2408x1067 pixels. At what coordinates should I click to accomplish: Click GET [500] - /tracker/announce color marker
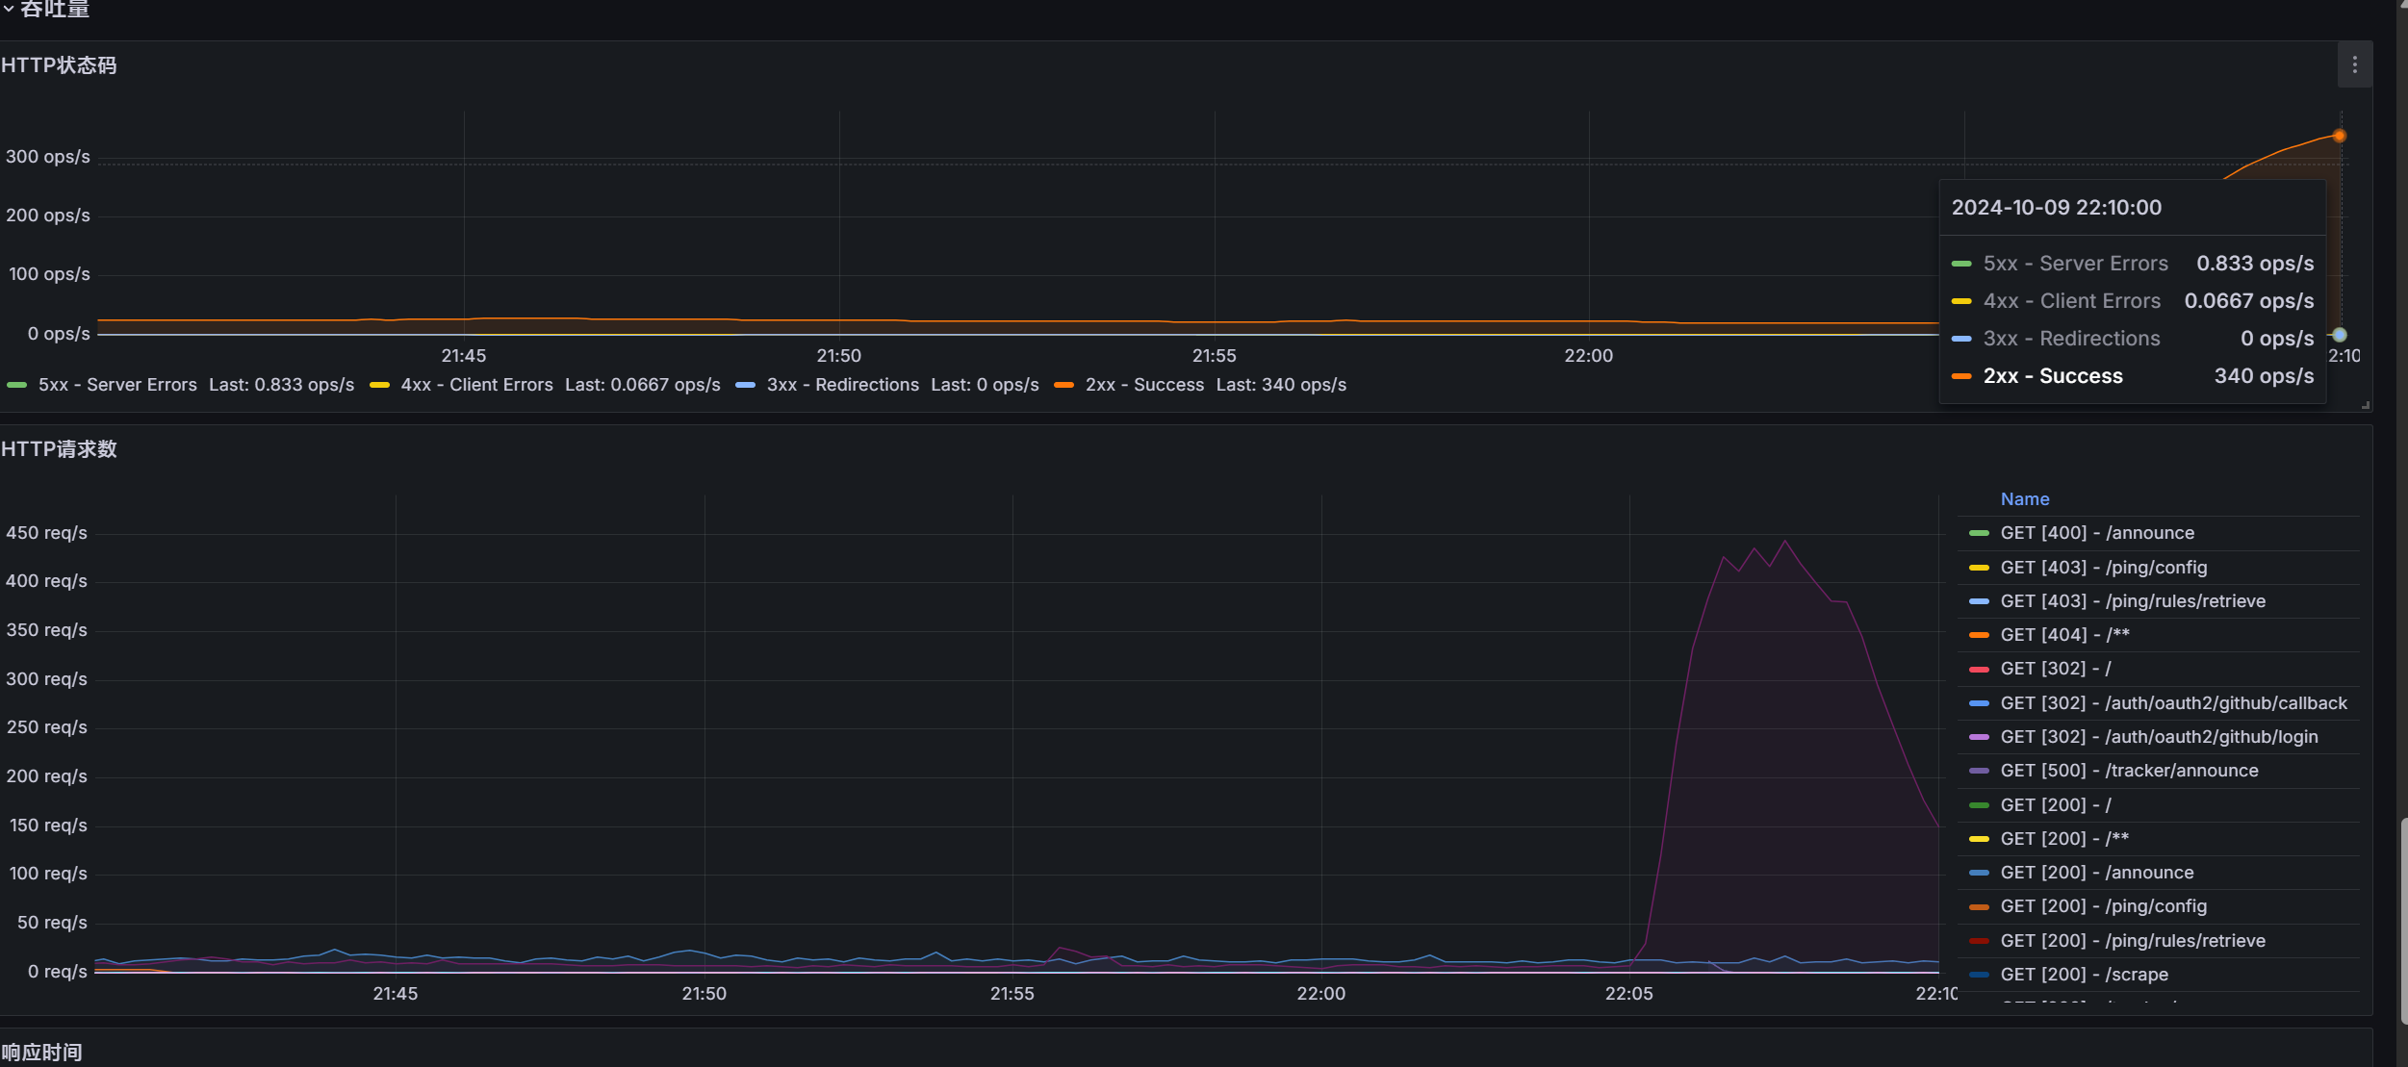coord(1979,771)
